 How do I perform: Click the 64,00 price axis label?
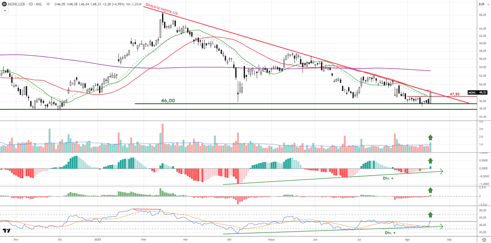pos(483,29)
